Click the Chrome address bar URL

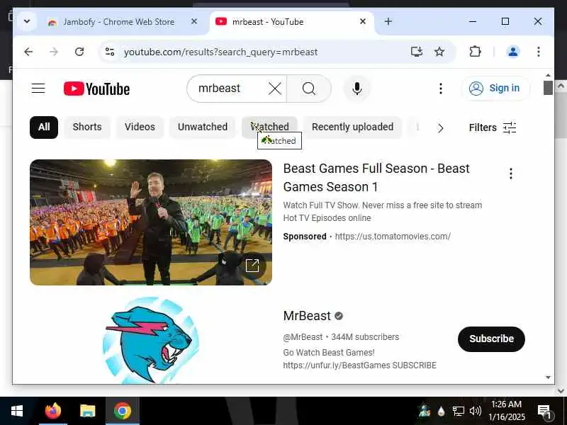[x=220, y=52]
